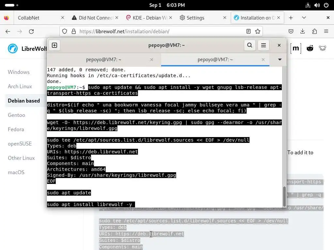Click the tracking protection shield icon

[65, 32]
